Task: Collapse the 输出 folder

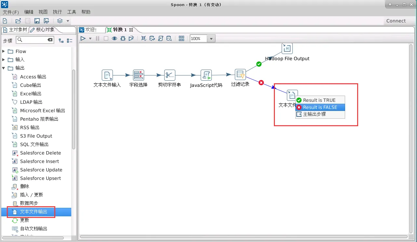Action: click(x=4, y=68)
